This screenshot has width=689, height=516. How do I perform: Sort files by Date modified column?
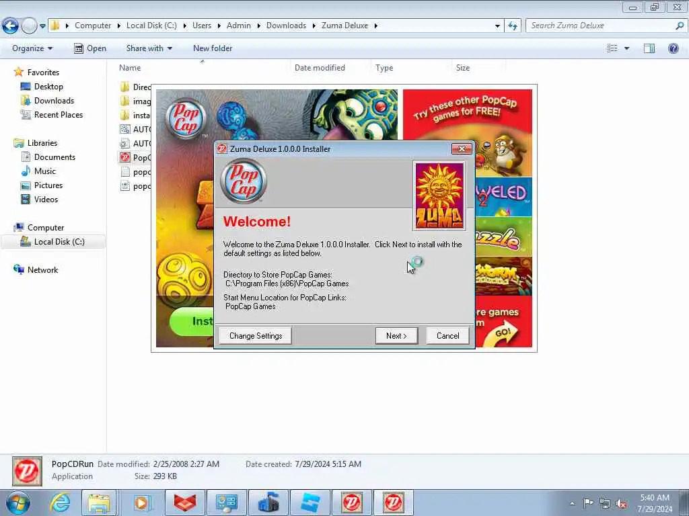coord(320,68)
